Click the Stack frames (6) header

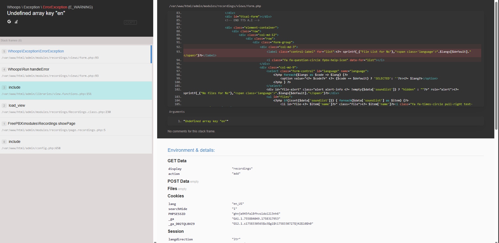11,40
